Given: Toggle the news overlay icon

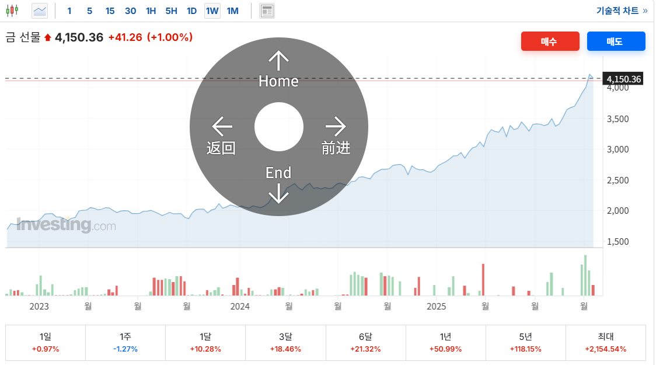Looking at the screenshot, I should pyautogui.click(x=267, y=11).
